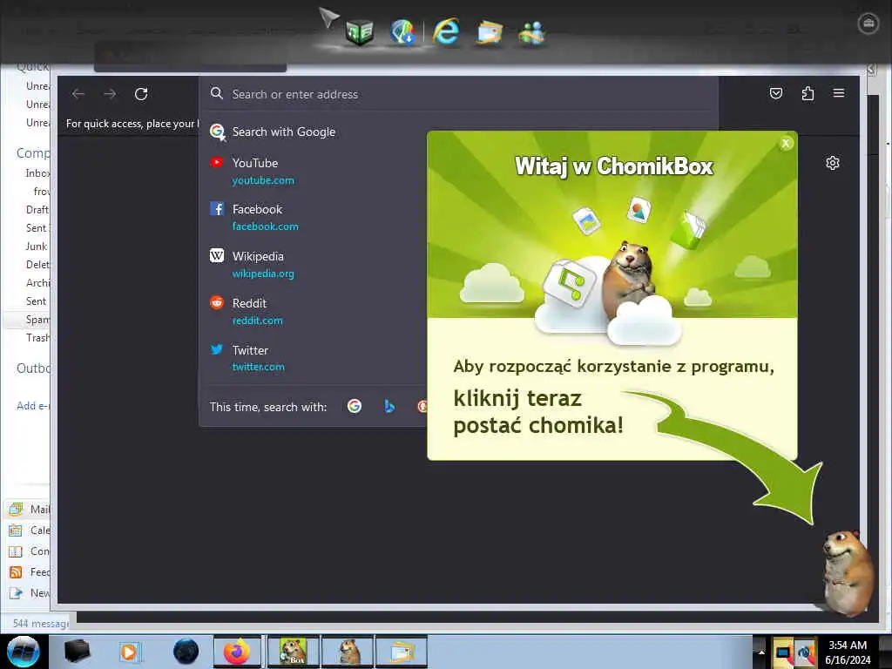This screenshot has height=669, width=892.
Task: Click the wikipedia.org link text
Action: (263, 274)
